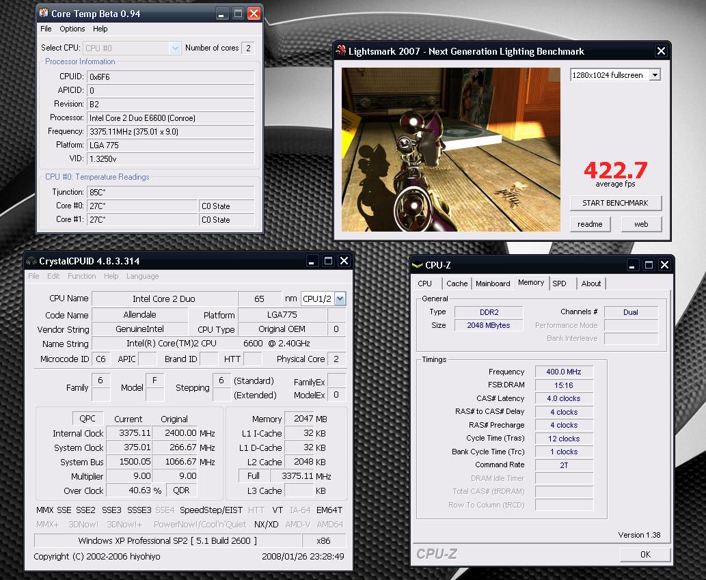Click the CPU-Z title bar icon
This screenshot has width=706, height=580.
pos(418,265)
